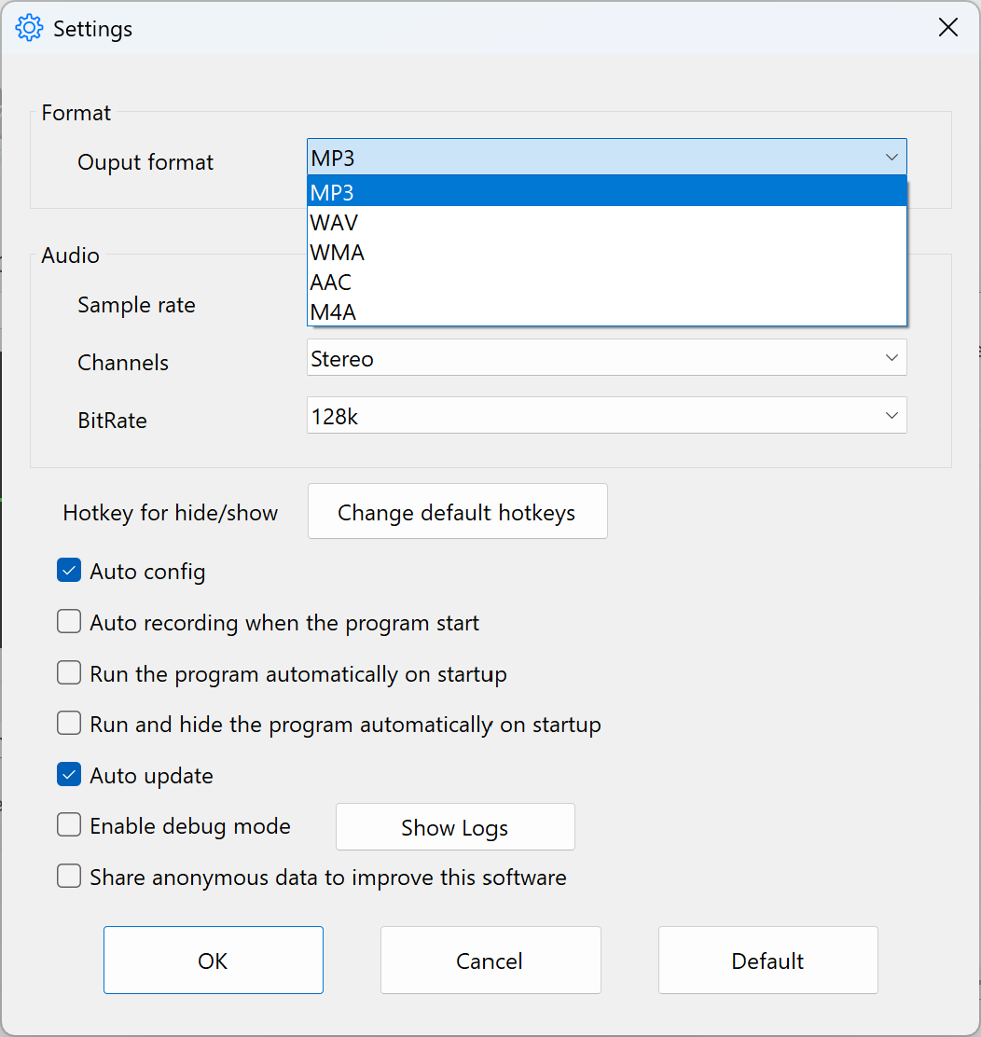Click the settings gear icon in titlebar
The height and width of the screenshot is (1037, 981).
point(28,27)
